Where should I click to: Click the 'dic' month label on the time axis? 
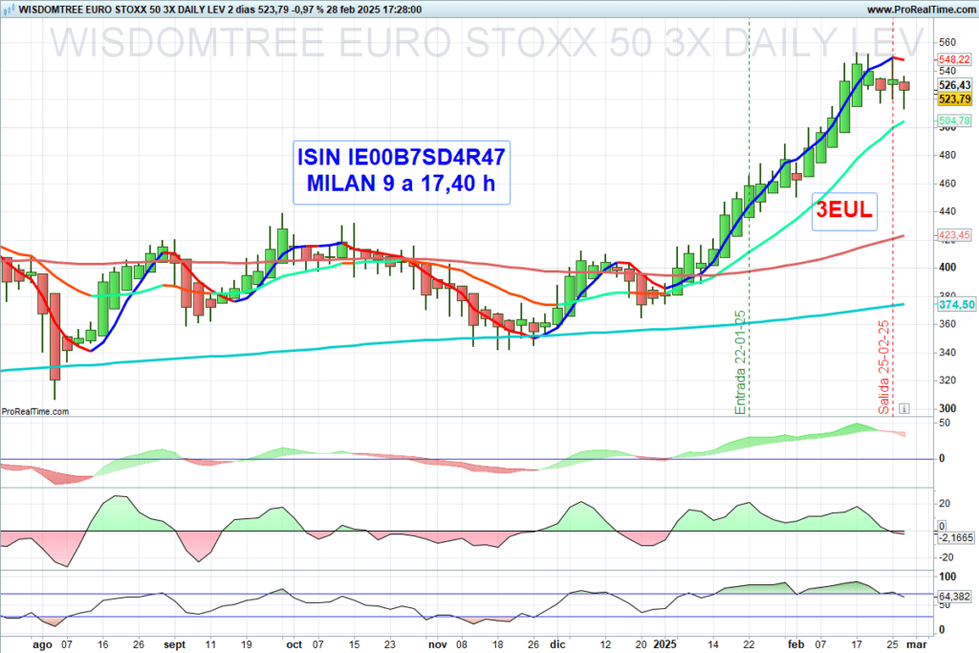[557, 645]
